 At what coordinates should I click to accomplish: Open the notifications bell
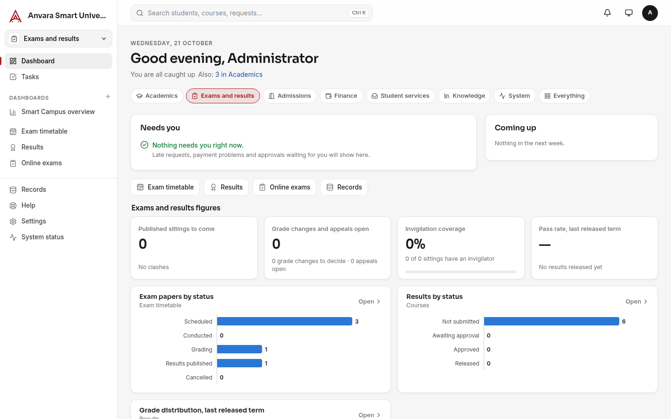click(x=607, y=13)
